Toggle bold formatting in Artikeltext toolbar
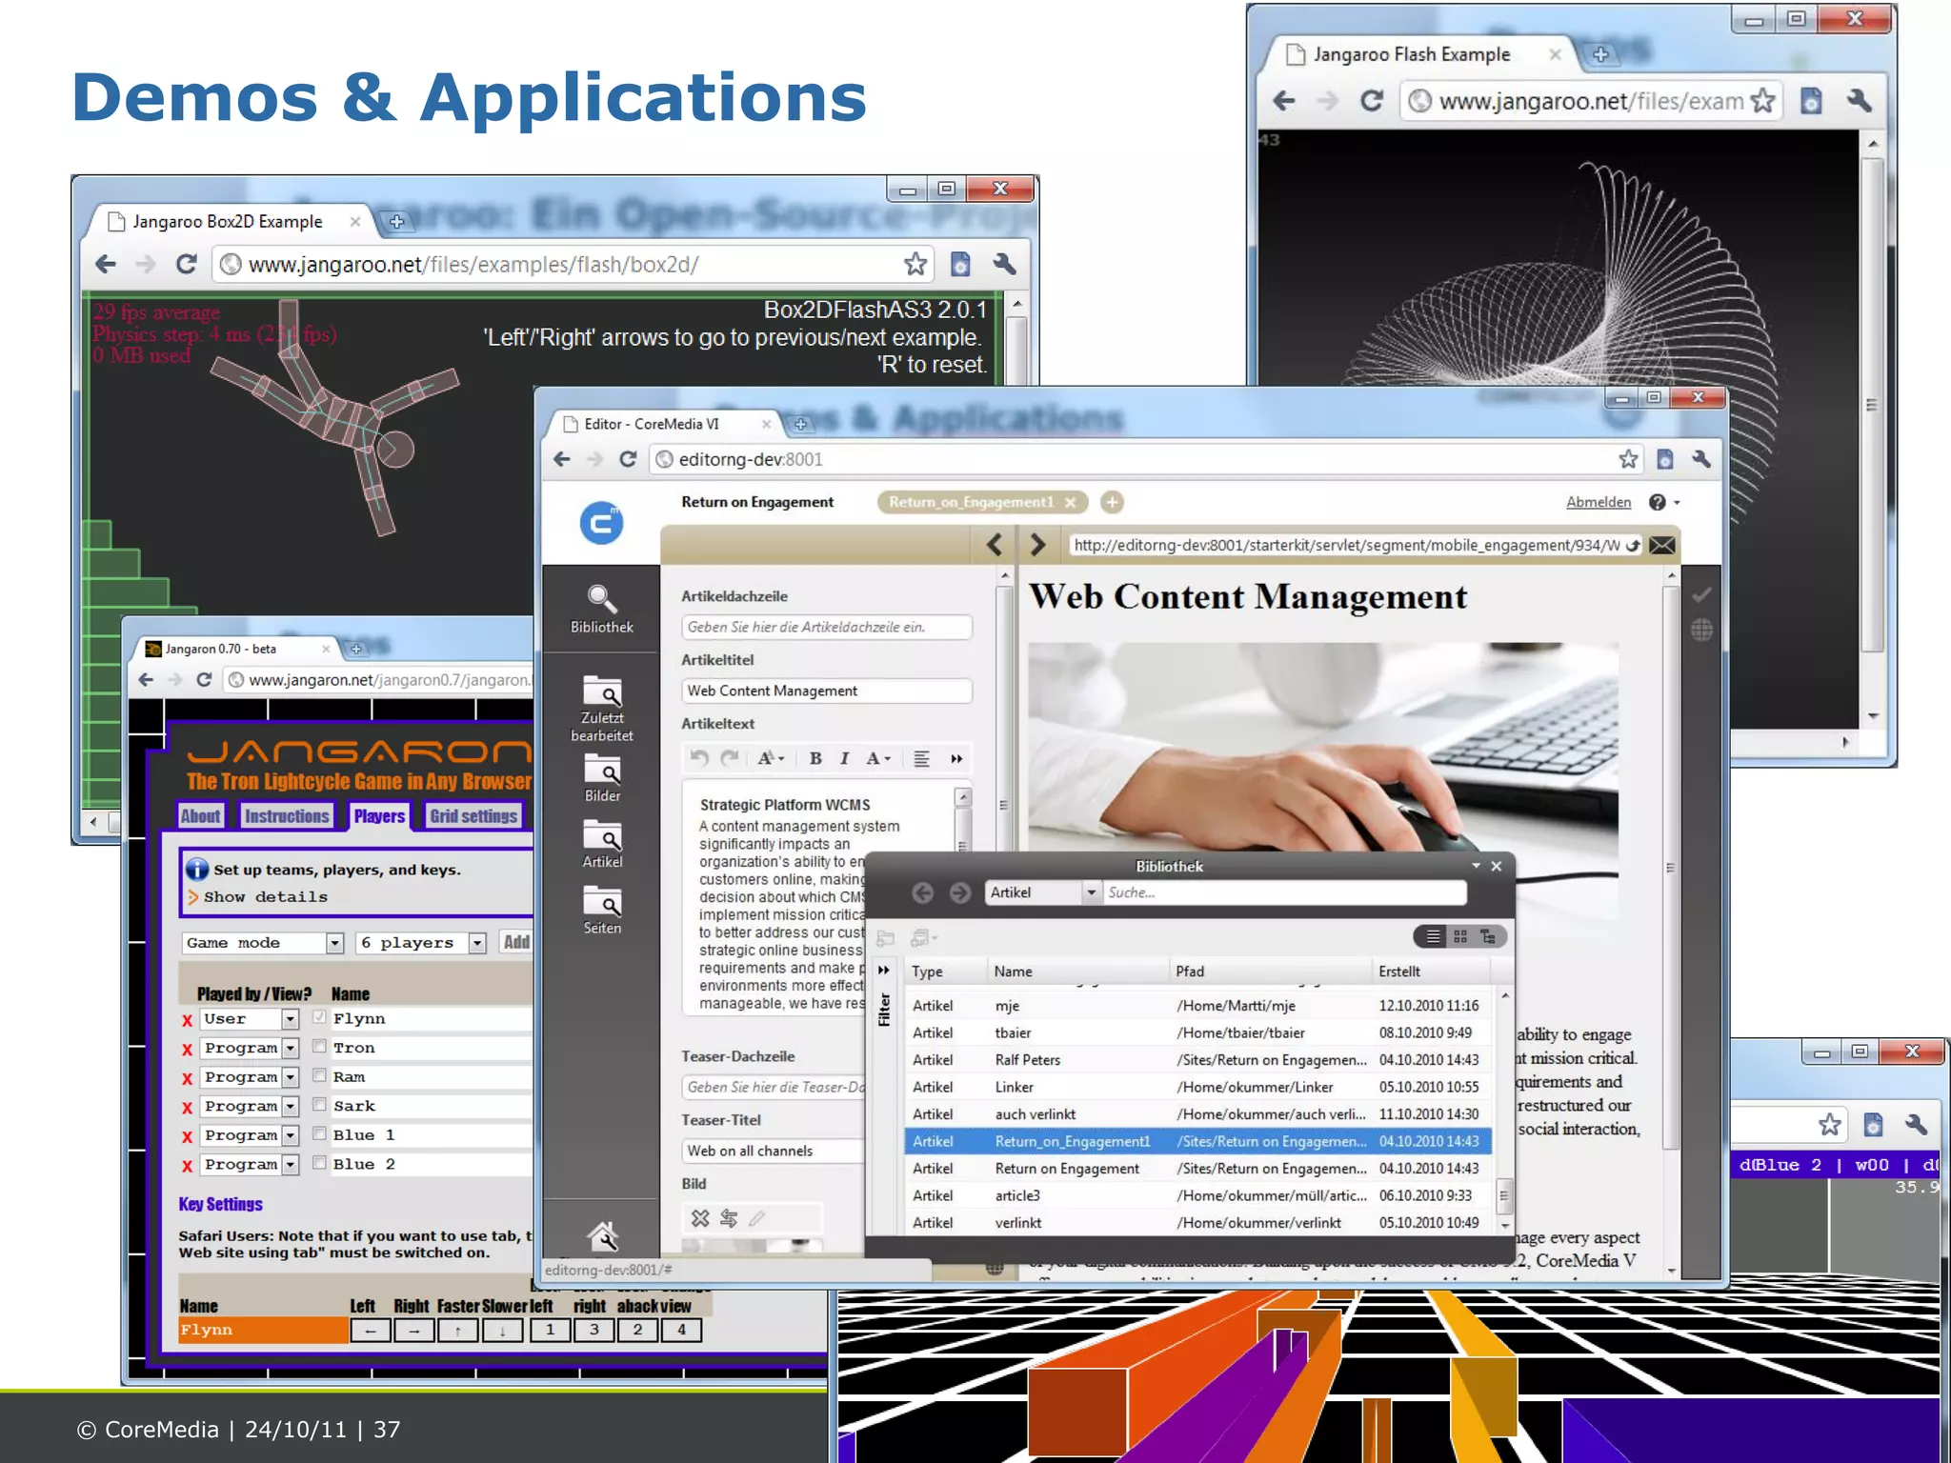The width and height of the screenshot is (1951, 1463). [815, 758]
